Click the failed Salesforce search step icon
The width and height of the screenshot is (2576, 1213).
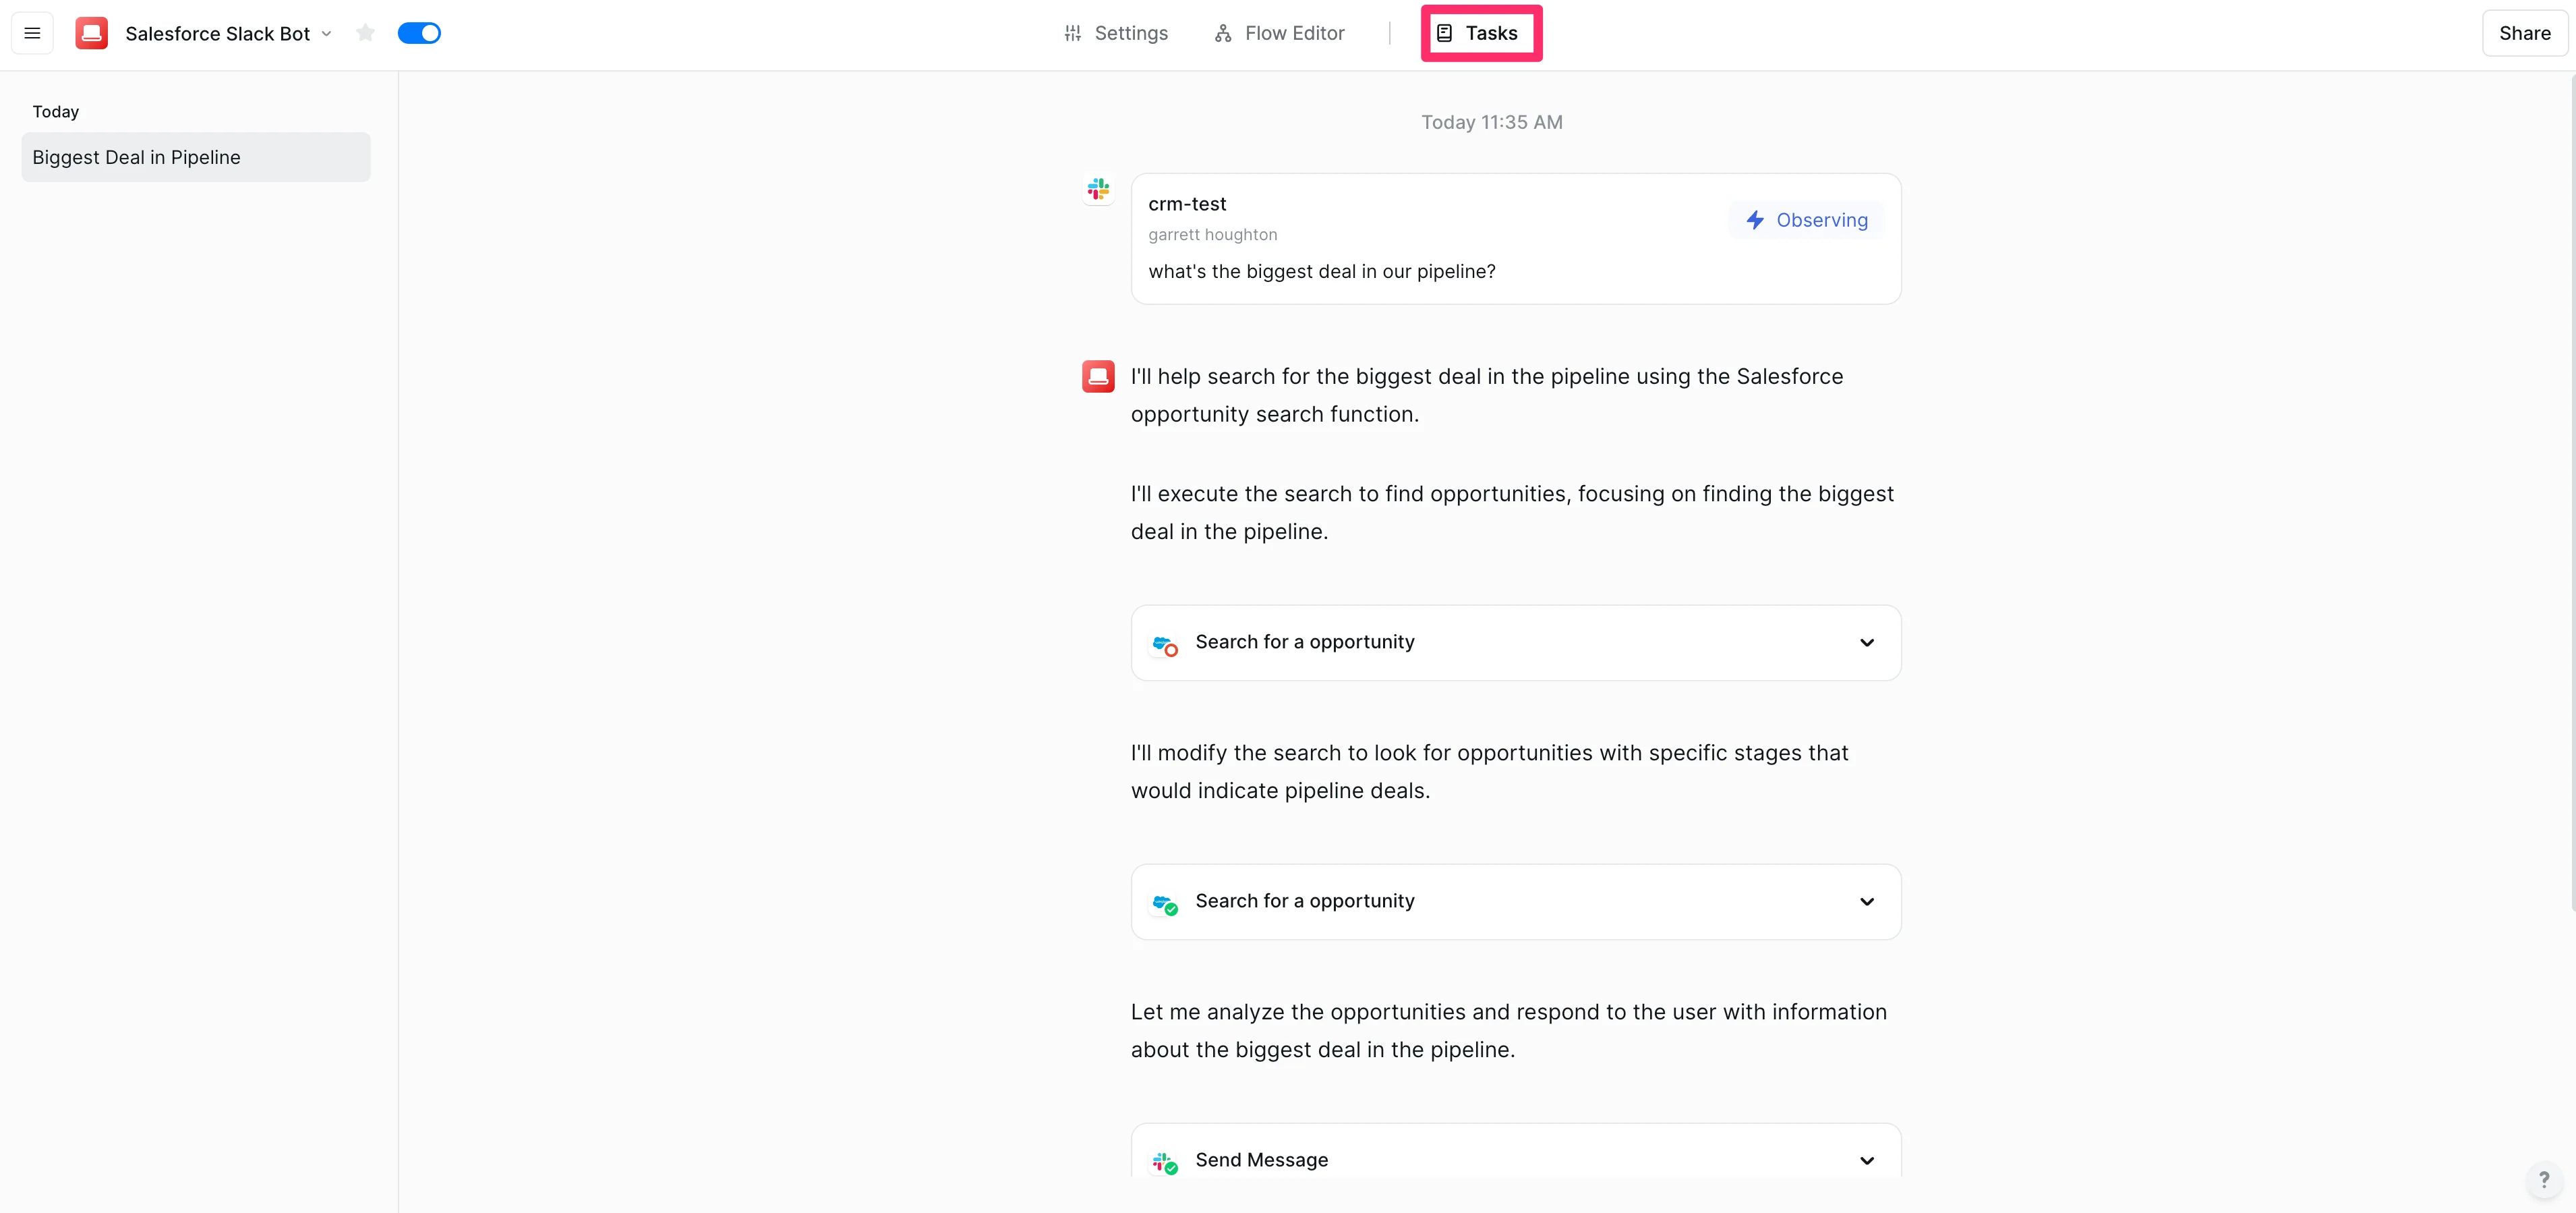pyautogui.click(x=1164, y=644)
